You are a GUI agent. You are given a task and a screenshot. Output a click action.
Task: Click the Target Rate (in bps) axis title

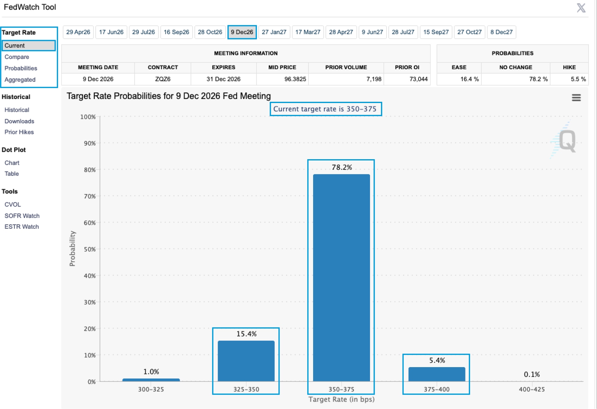tap(341, 399)
